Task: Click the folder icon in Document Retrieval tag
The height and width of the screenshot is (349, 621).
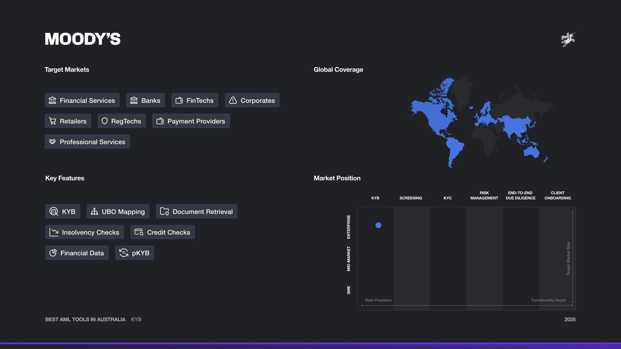Action: (165, 211)
